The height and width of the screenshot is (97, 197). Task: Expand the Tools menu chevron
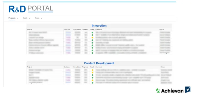pyautogui.click(x=30, y=18)
